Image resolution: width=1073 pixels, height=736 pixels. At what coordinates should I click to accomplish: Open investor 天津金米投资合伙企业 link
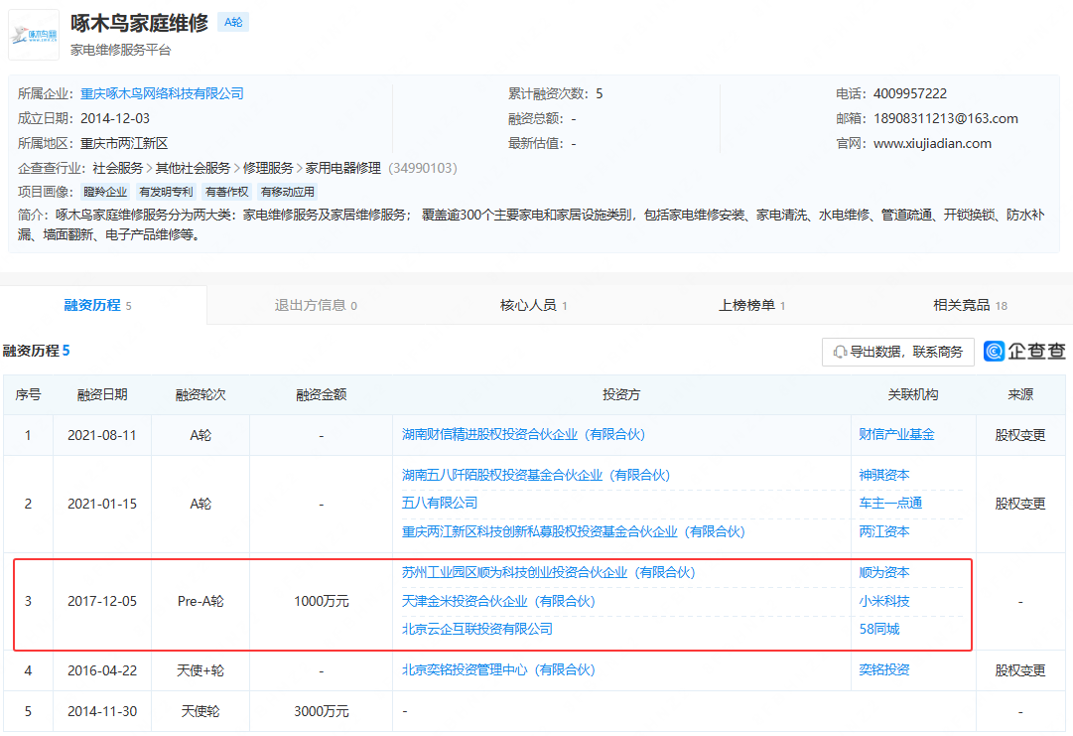498,601
